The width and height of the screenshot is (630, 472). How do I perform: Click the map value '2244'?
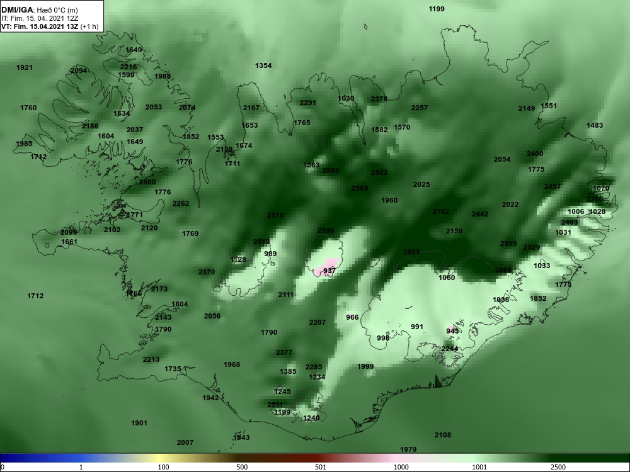(x=450, y=349)
